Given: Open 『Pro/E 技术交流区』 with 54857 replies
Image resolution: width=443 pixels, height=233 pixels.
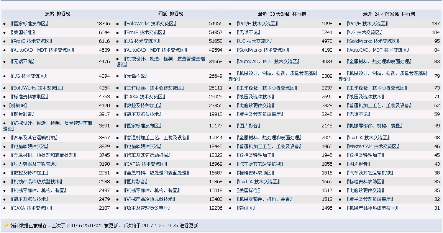Looking at the screenshot, I should click(144, 33).
